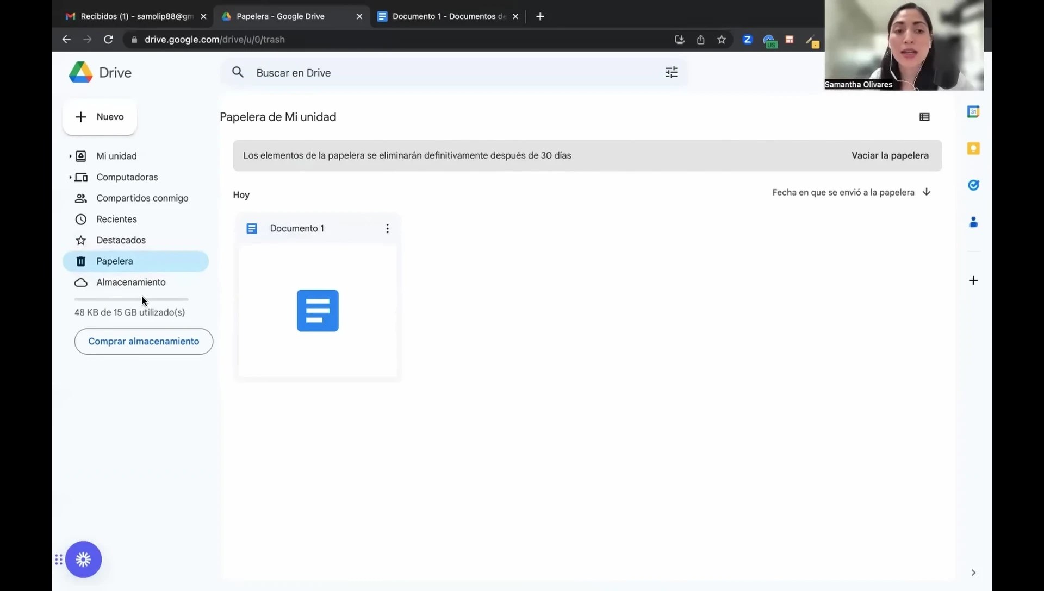Click the Documento 1 file name
Image resolution: width=1044 pixels, height=591 pixels.
tap(297, 229)
